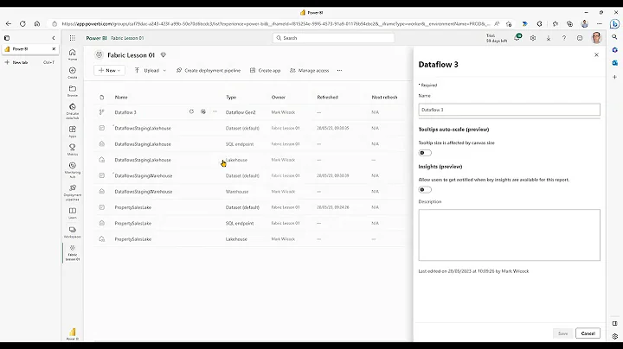The width and height of the screenshot is (623, 349).
Task: Open Dataflow 3 item in list
Action: point(125,112)
